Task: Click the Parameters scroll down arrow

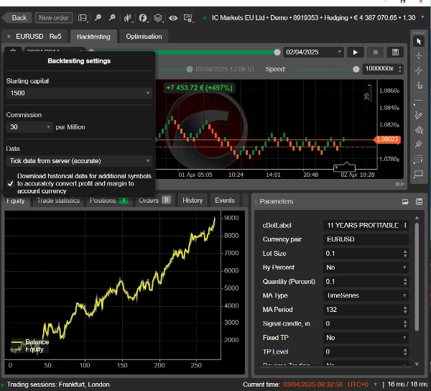Action: [x=417, y=364]
